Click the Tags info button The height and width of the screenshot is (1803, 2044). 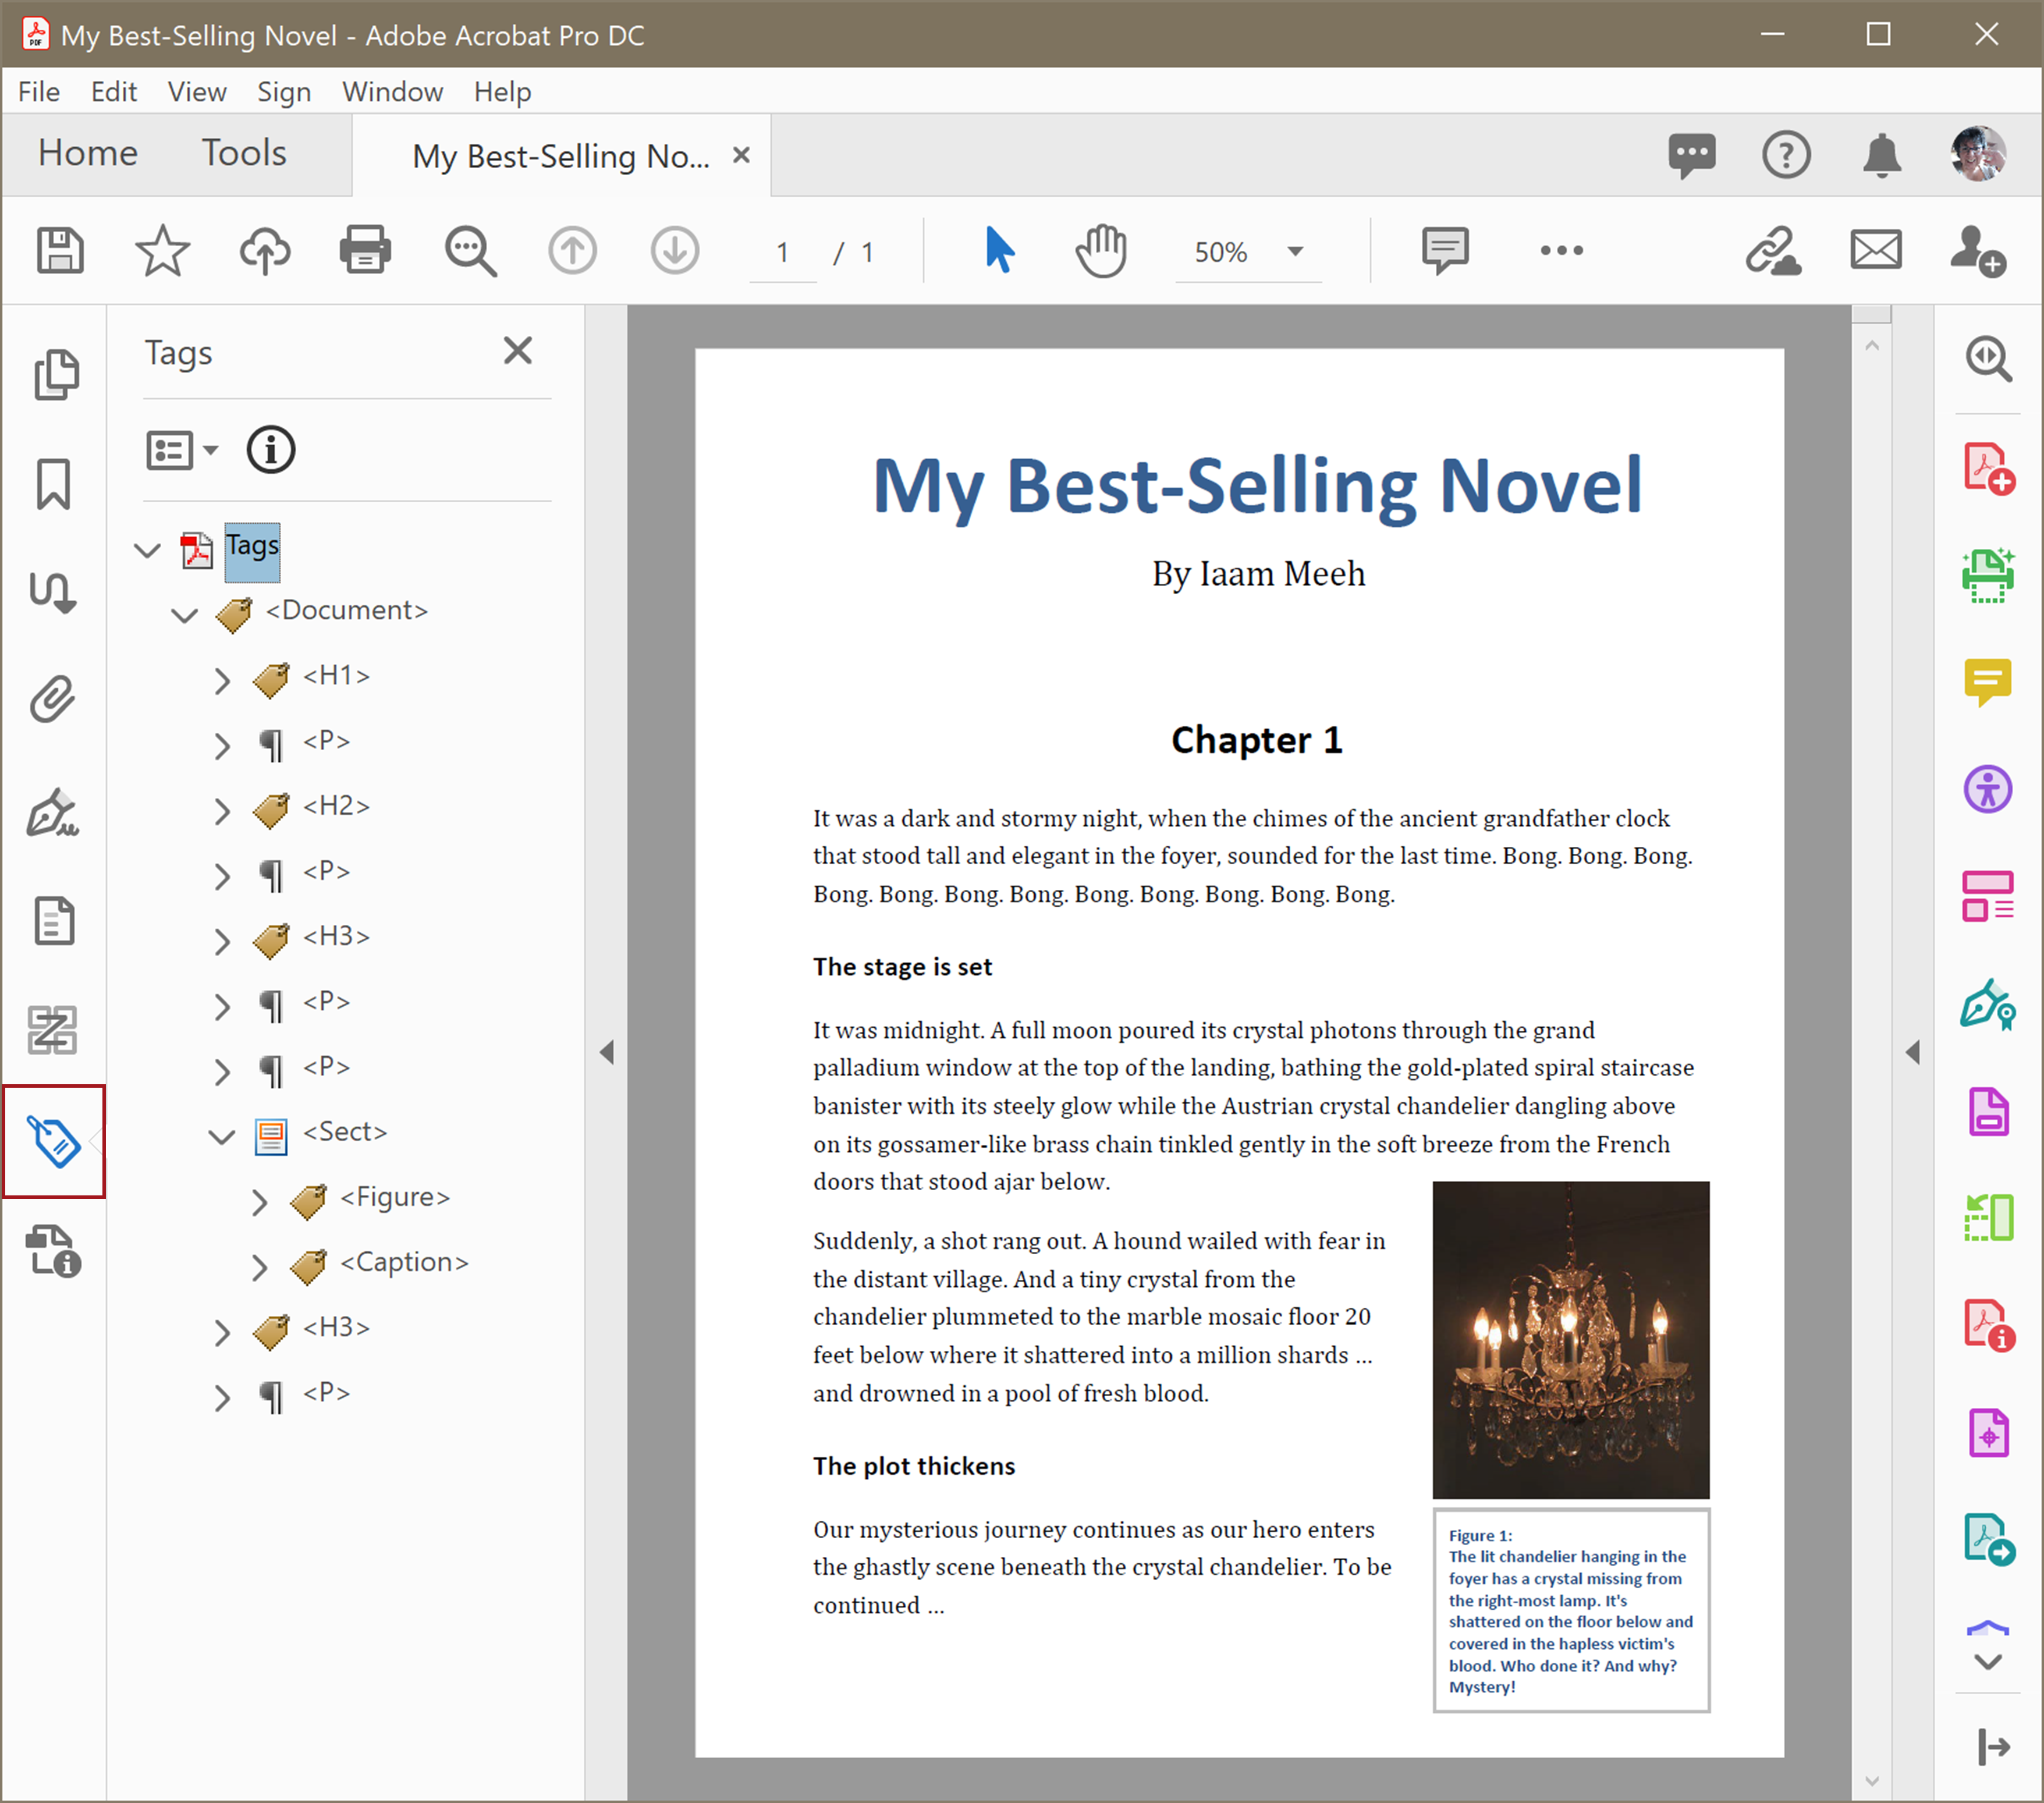(270, 450)
